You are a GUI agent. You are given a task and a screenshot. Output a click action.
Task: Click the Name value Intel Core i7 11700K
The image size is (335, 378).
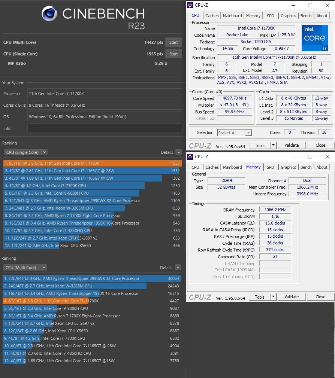(x=256, y=28)
